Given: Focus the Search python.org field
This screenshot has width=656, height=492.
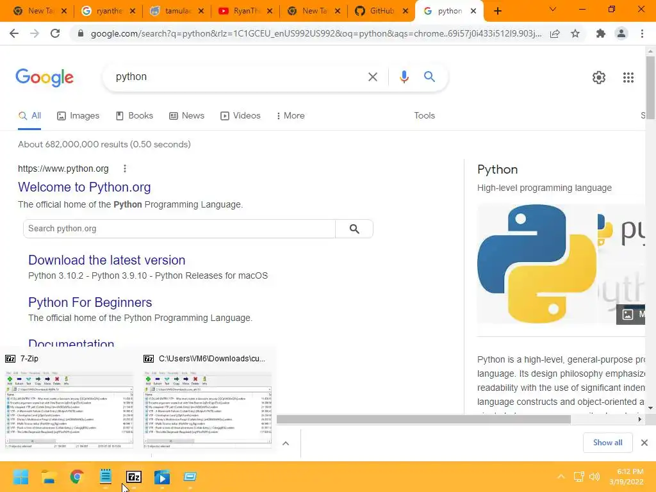Looking at the screenshot, I should pyautogui.click(x=179, y=229).
